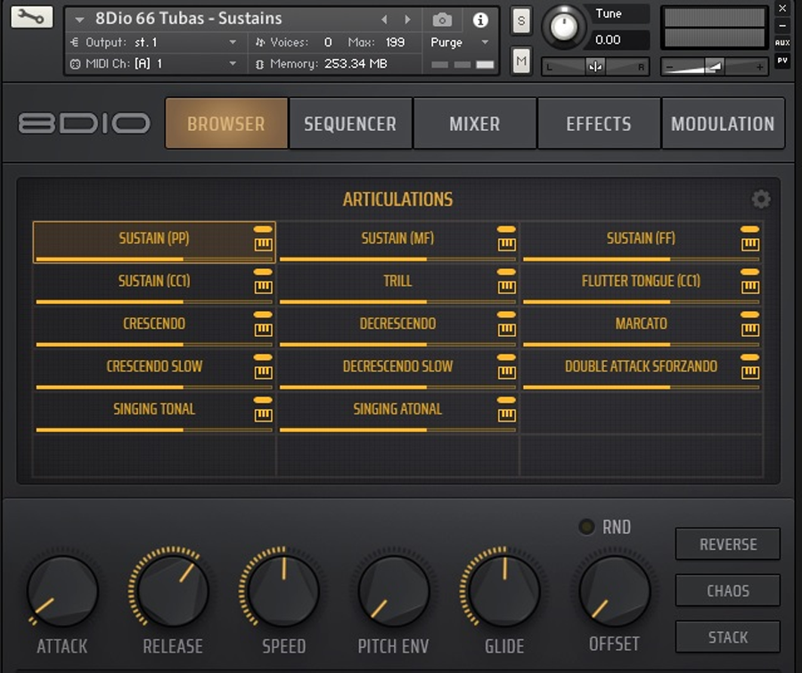
Task: Click the keyboard icon for Sustain (CC1)
Action: pos(263,287)
